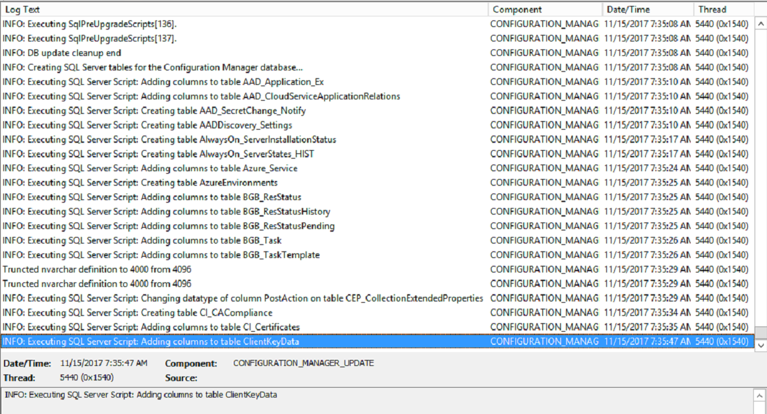Select the SqlPreUpgradeScripts[136] log row
Viewport: 767px width, 414px height.
click(377, 24)
